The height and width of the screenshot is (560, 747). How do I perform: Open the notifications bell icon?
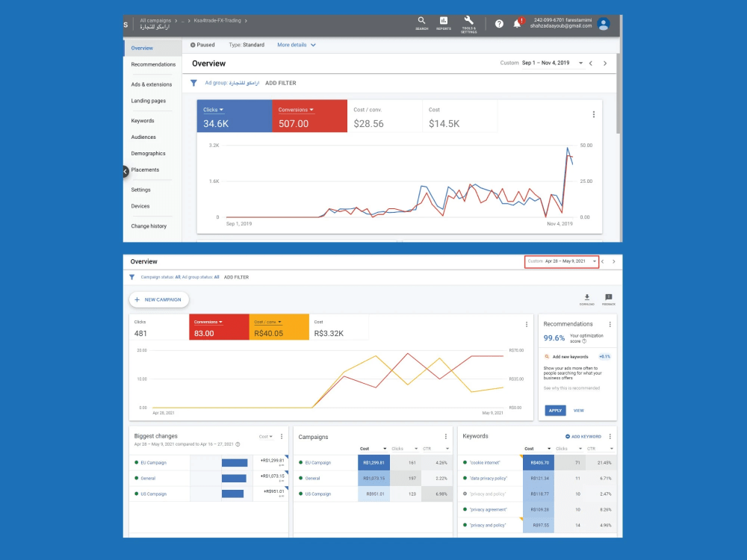tap(518, 23)
